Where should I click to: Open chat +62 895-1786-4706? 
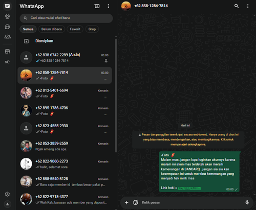tap(65, 111)
